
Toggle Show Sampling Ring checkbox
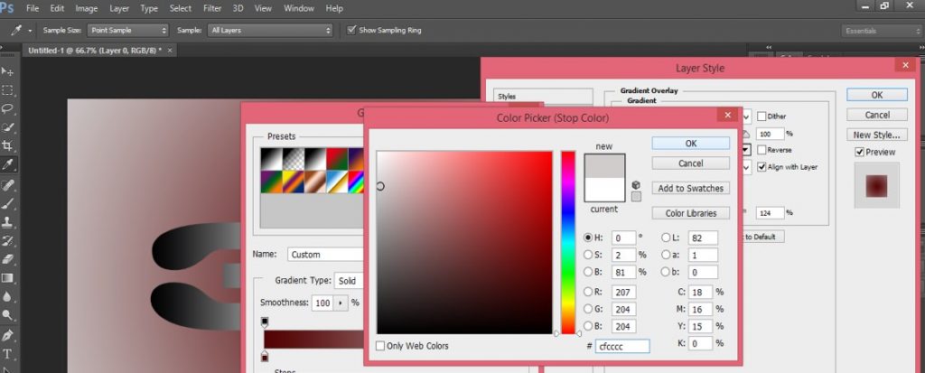[x=352, y=30]
